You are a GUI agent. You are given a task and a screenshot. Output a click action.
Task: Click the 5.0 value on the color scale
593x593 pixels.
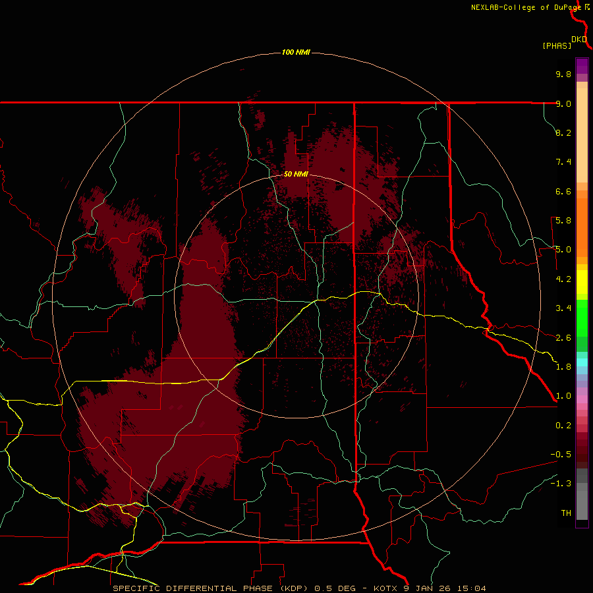click(x=563, y=250)
